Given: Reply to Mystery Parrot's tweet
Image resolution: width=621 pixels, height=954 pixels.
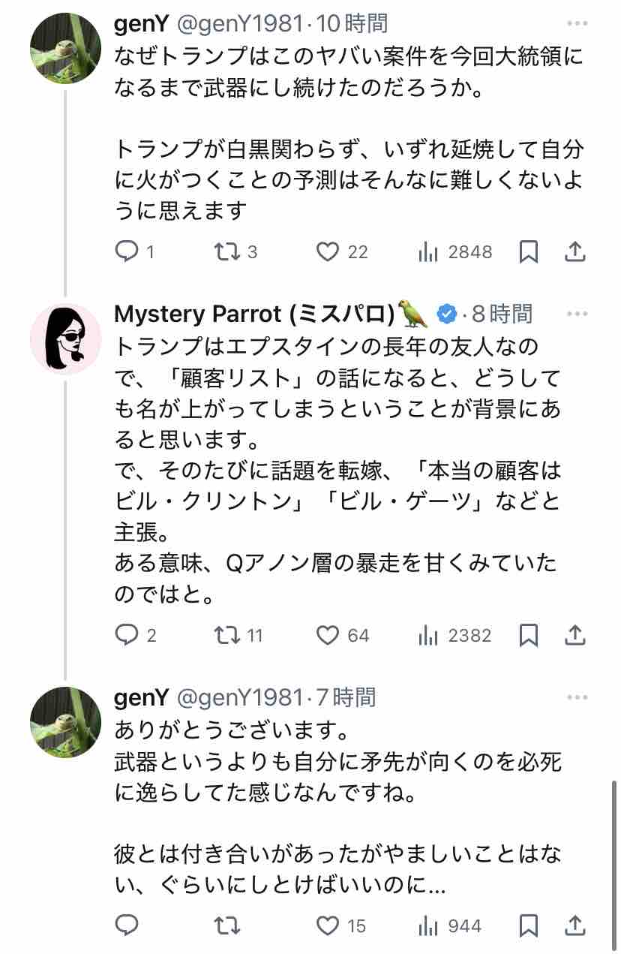Looking at the screenshot, I should tap(127, 636).
